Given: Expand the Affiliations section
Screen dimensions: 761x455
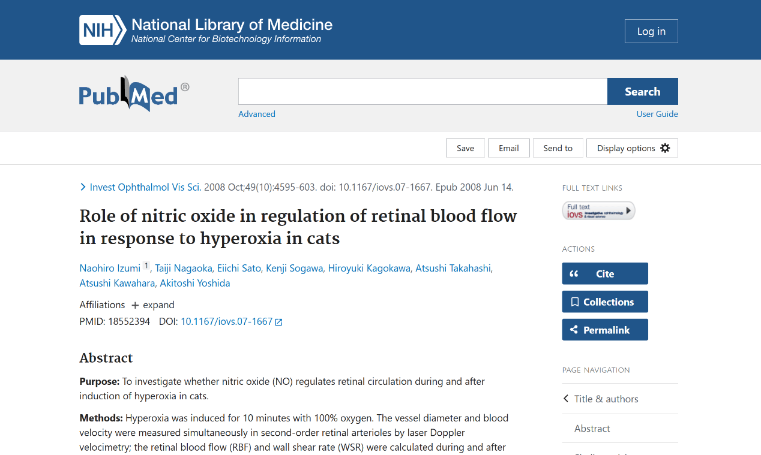Looking at the screenshot, I should click(x=153, y=305).
